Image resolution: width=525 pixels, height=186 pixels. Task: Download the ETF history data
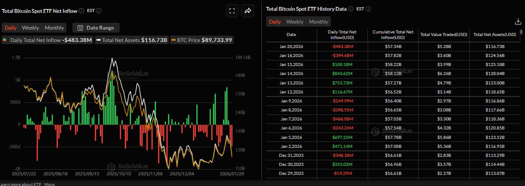coord(517,21)
